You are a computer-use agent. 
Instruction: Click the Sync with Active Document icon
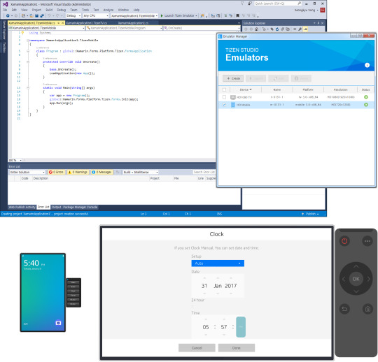tap(272, 29)
